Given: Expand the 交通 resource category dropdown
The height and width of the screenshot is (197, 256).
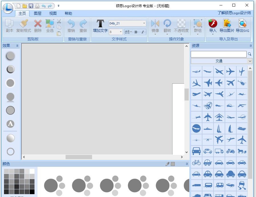Looking at the screenshot, I should point(250,61).
